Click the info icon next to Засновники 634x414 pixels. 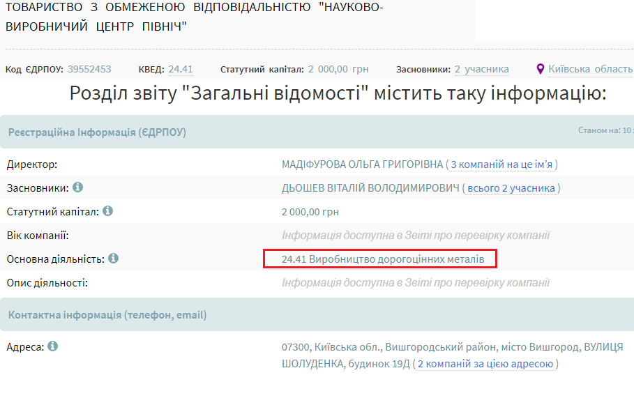click(77, 187)
